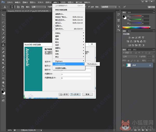Select the History Brush tool

(x=3, y=49)
